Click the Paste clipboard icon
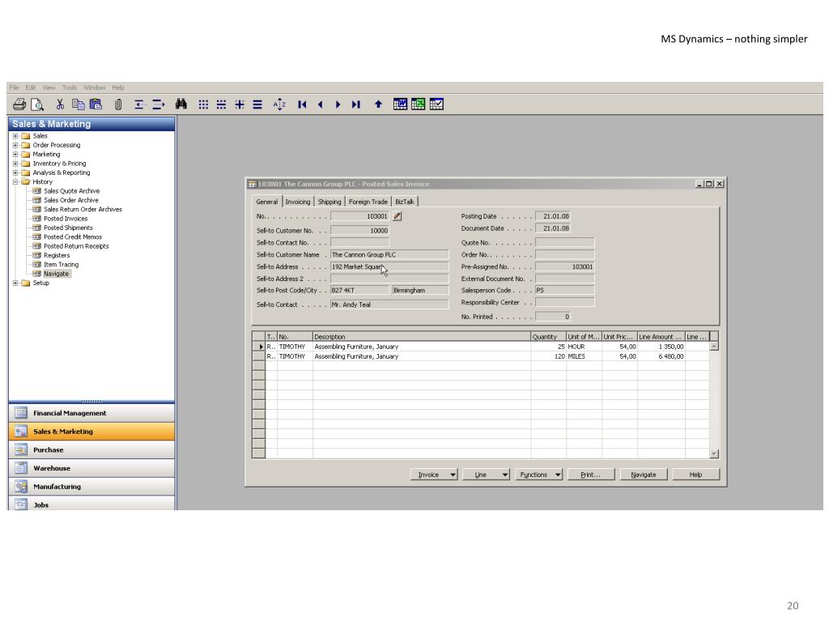The image size is (829, 622). pyautogui.click(x=96, y=104)
